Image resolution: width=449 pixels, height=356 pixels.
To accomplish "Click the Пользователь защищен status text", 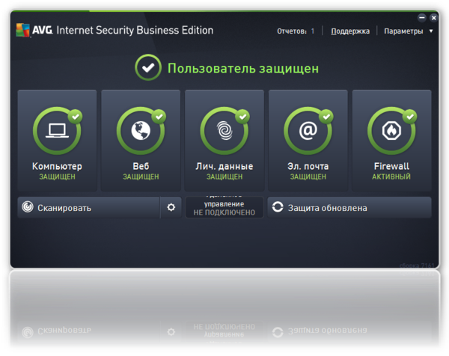I will [242, 68].
